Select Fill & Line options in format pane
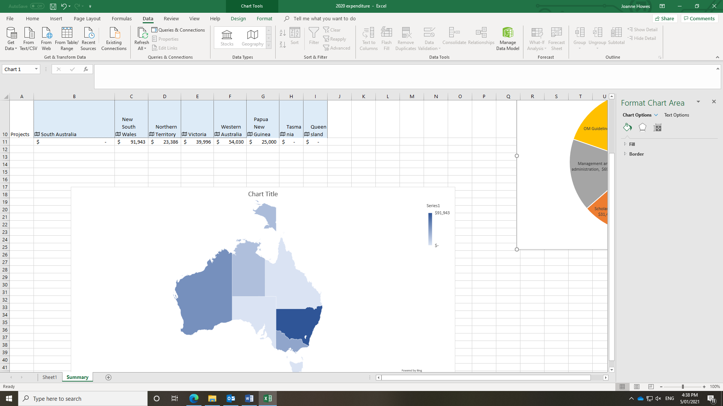Viewport: 723px width, 406px height. [x=627, y=127]
